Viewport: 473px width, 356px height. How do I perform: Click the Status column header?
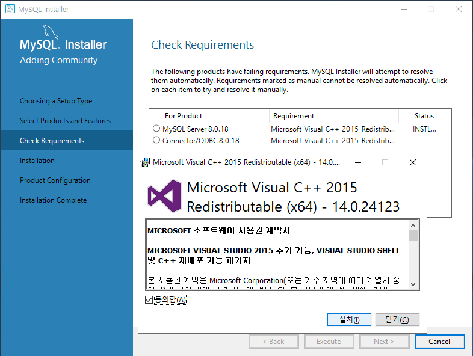(x=424, y=116)
